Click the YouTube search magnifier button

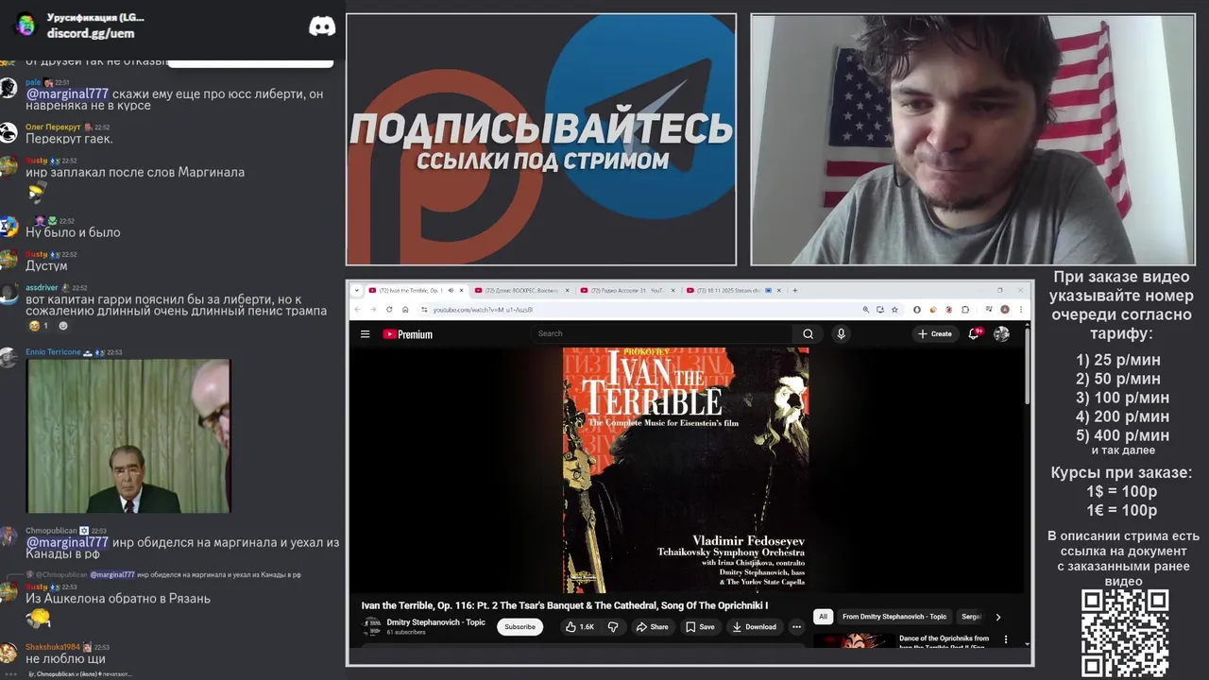point(808,333)
